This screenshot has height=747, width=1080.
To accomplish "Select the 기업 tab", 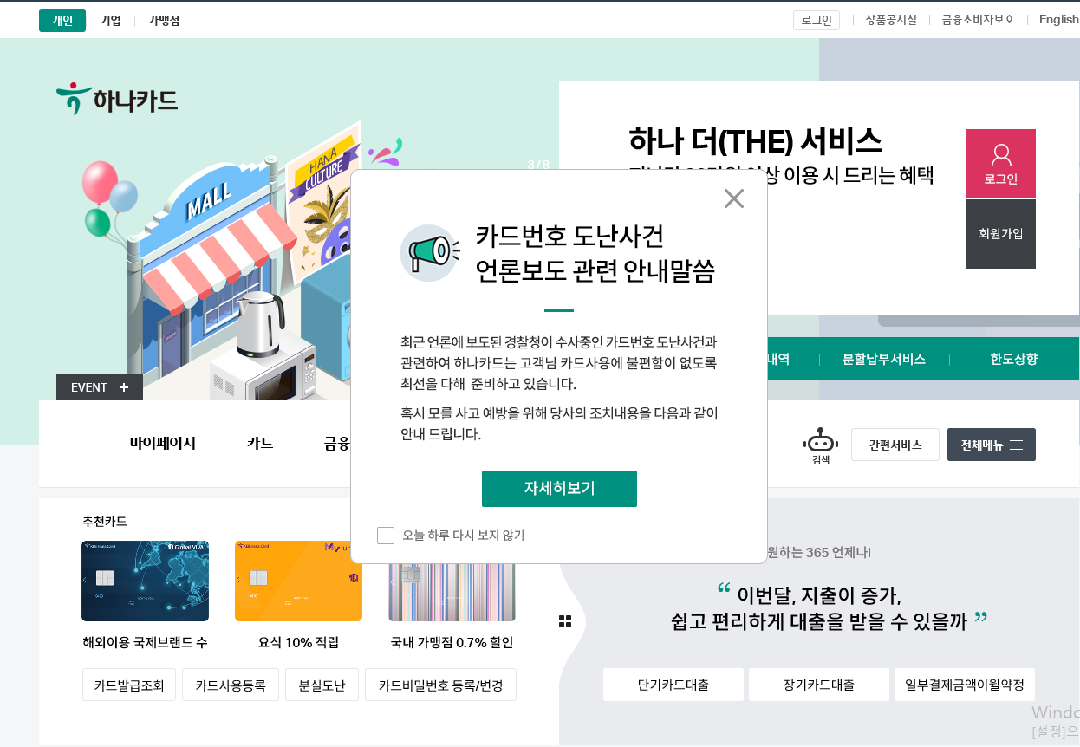I will 111,20.
